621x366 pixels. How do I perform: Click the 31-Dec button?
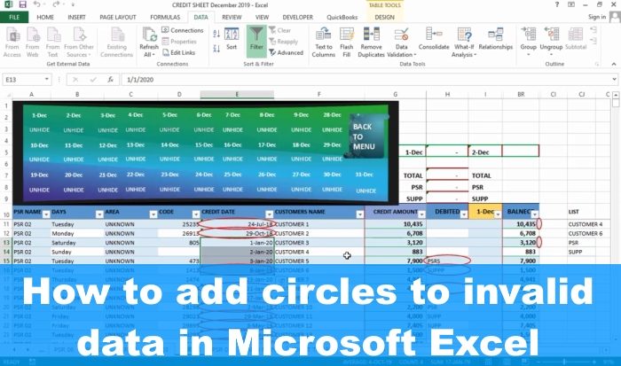pos(364,175)
